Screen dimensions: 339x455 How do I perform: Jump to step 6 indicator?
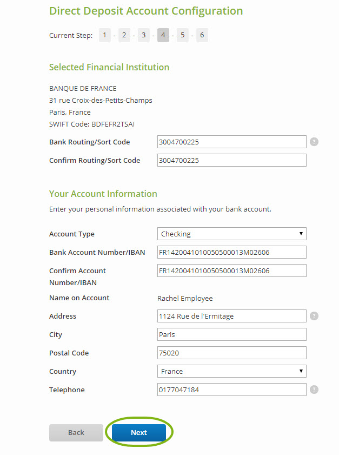coord(202,35)
